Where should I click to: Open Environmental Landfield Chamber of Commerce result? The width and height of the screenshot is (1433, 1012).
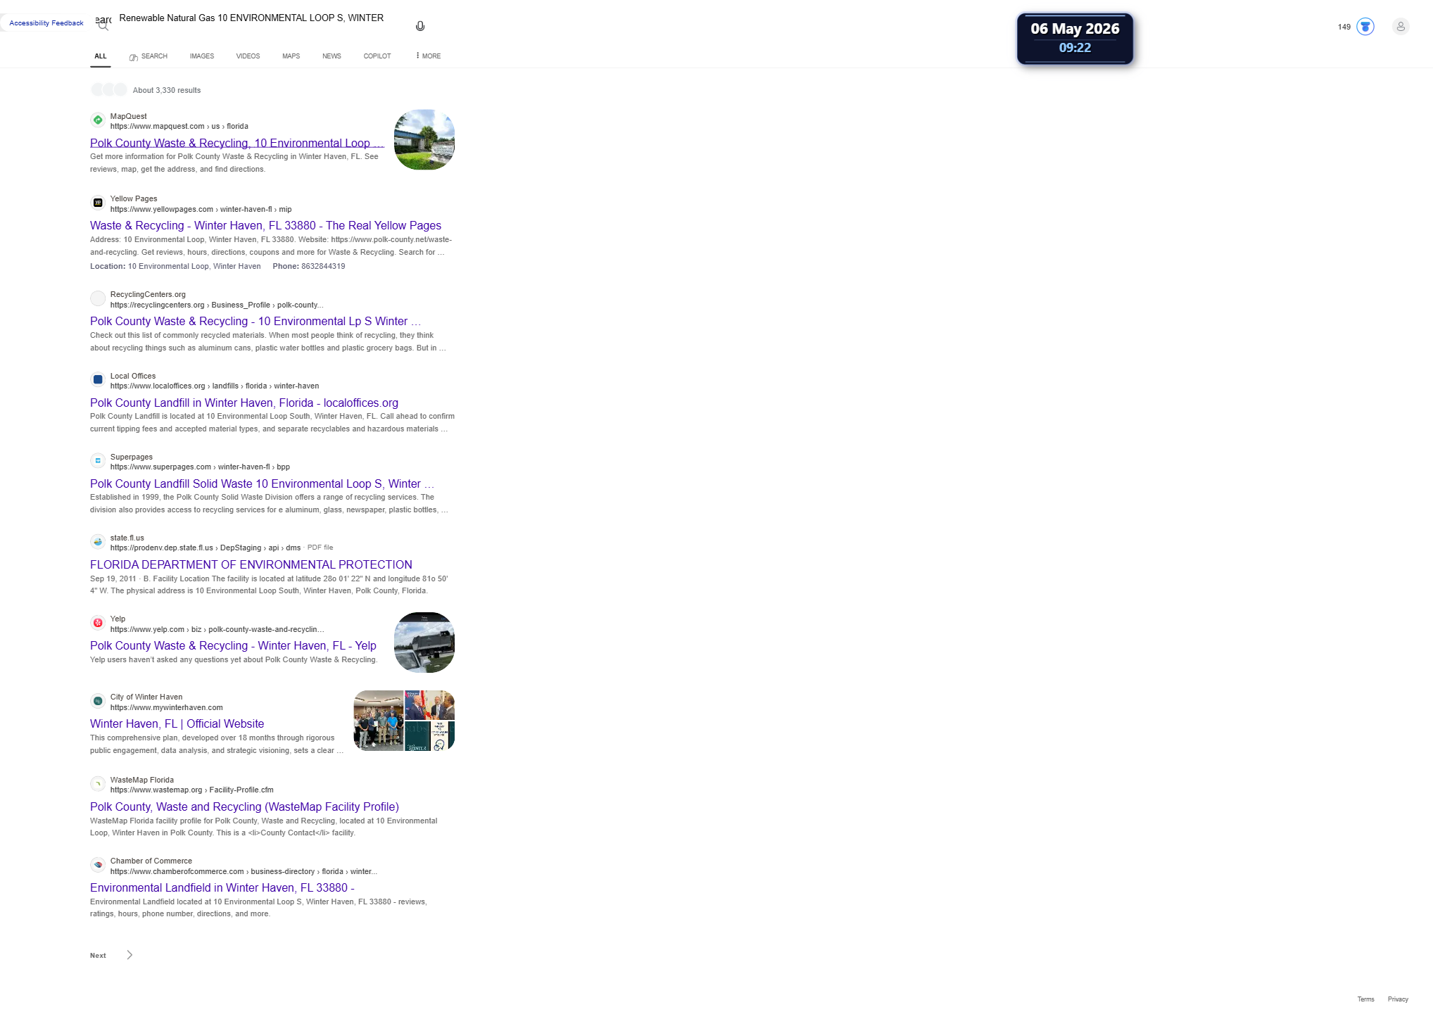point(222,887)
